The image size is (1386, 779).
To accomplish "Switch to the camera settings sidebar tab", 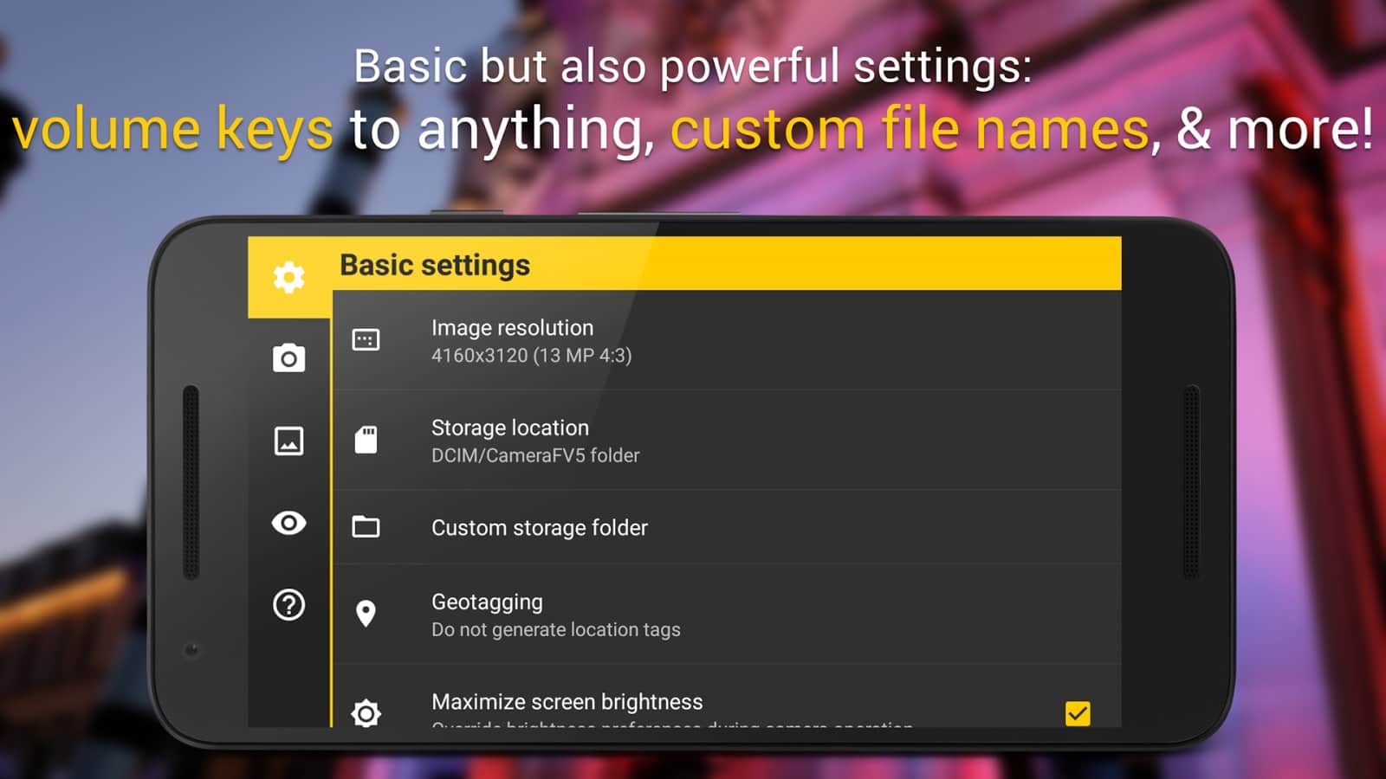I will pyautogui.click(x=288, y=358).
